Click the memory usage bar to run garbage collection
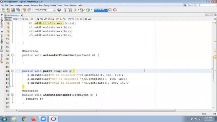The height and width of the screenshot is (122, 217). point(101,10)
